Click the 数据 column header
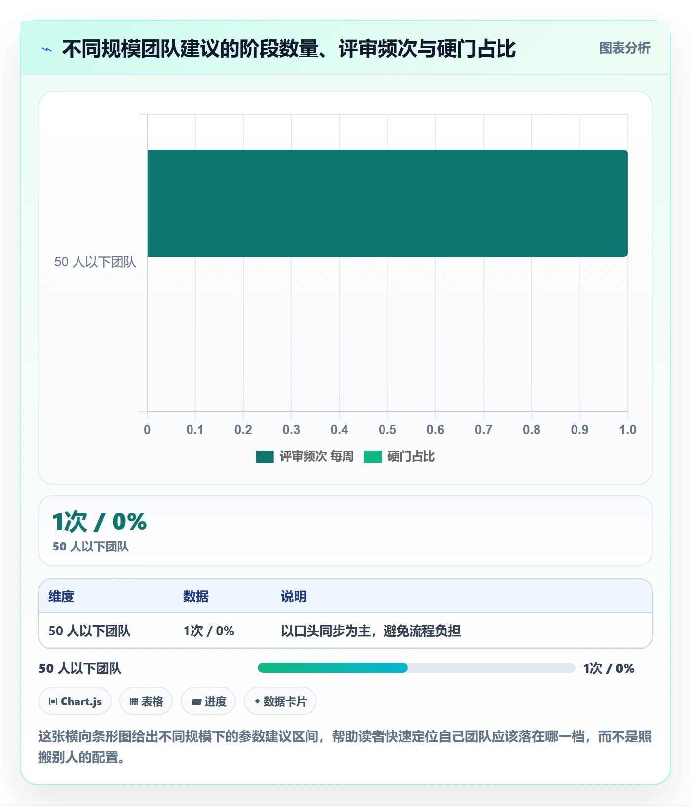Screen dimensions: 691x806 (195, 596)
